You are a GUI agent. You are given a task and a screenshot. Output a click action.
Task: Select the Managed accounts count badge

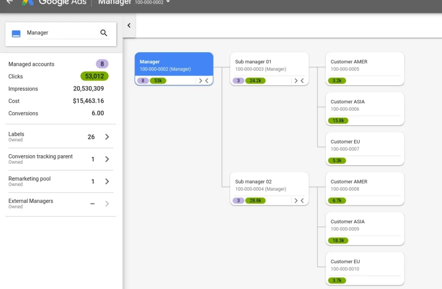point(102,64)
